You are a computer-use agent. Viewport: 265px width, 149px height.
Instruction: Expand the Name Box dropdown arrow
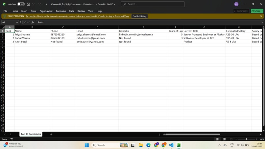(17, 22)
